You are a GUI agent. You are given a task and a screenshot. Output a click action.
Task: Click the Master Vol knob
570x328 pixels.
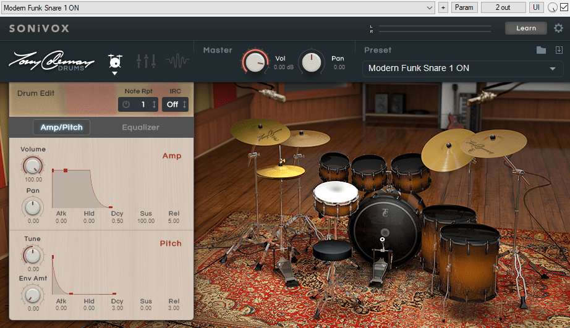click(x=255, y=62)
